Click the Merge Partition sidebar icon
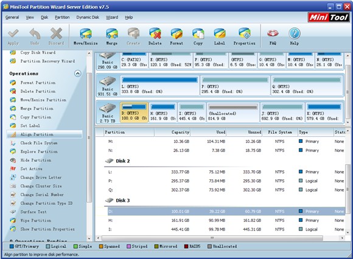 [x=13, y=108]
